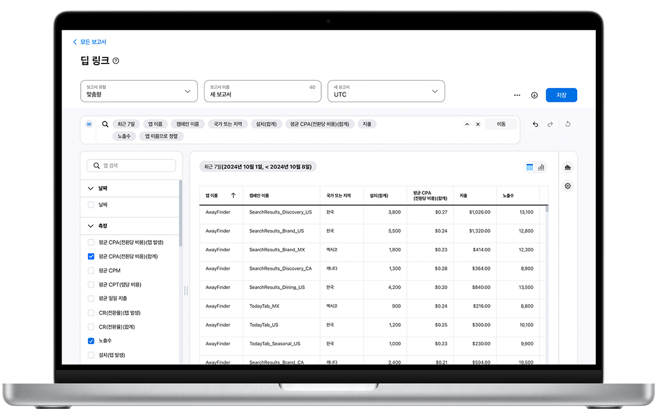Click the help question mark beside 딥 링크
Viewport: 658px width, 419px height.
coord(116,61)
